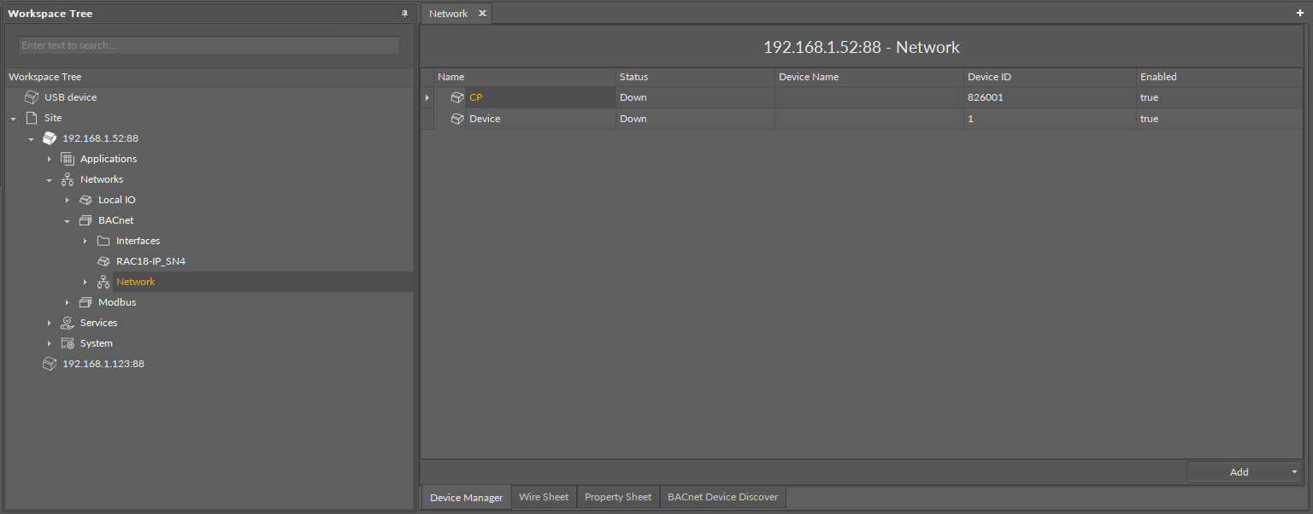The image size is (1313, 514).
Task: Select the Applications icon in the tree
Action: tap(67, 158)
